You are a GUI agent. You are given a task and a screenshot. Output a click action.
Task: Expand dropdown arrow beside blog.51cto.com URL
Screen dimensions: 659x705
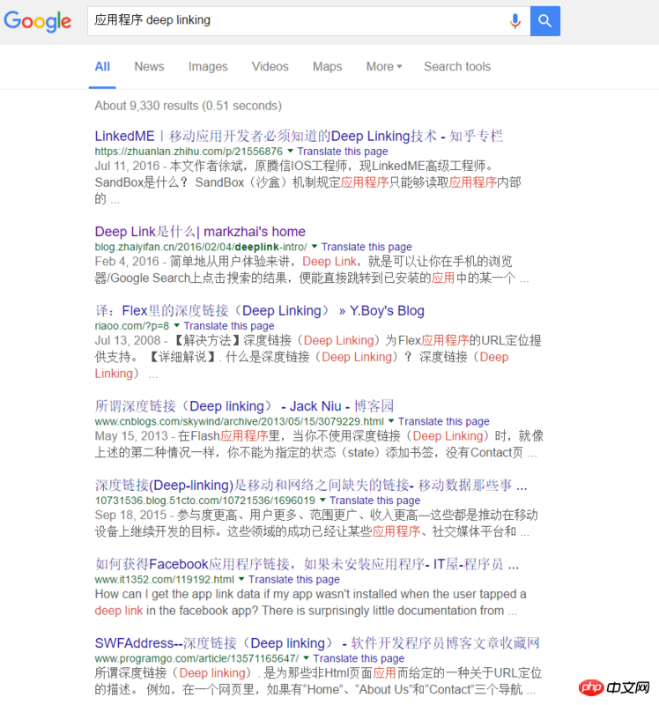tap(322, 500)
